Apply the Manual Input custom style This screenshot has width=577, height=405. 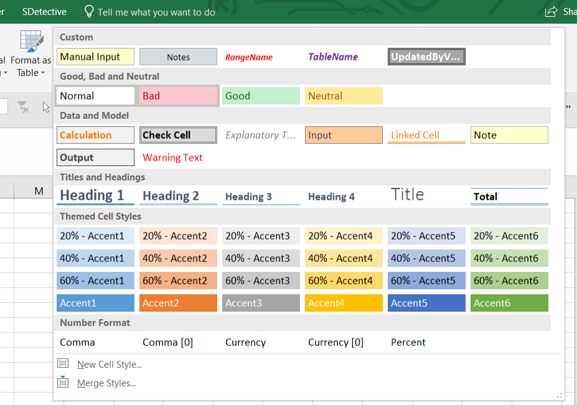[x=96, y=57]
